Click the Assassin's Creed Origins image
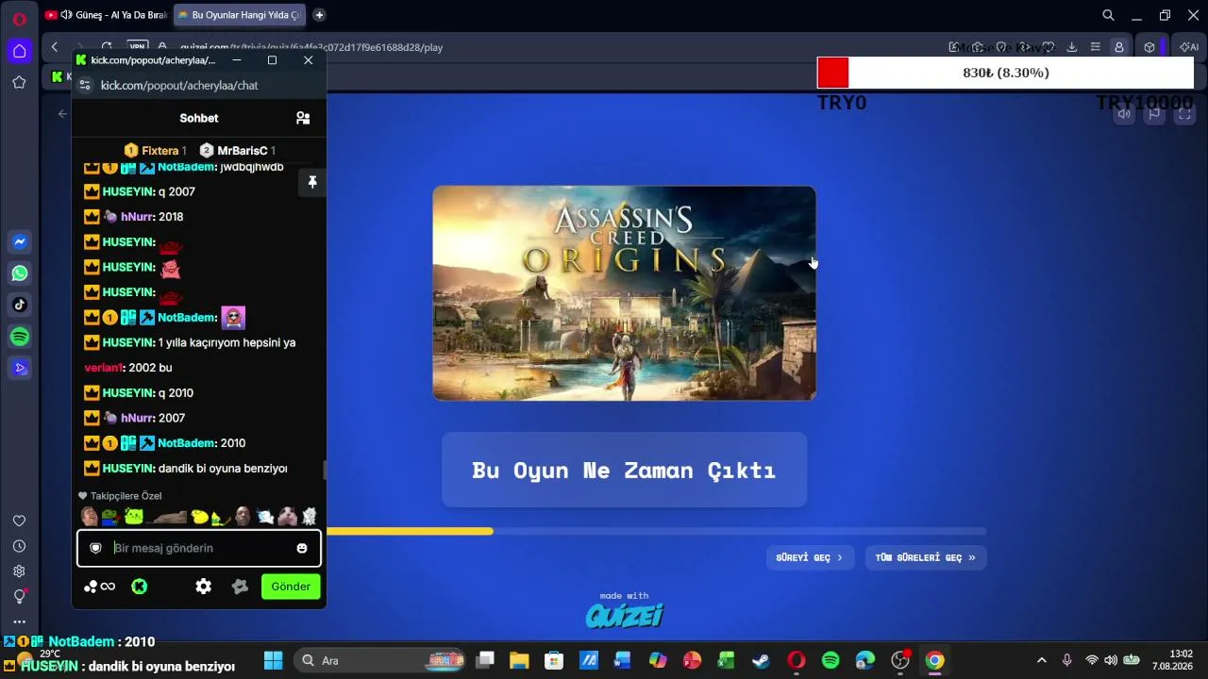1208x679 pixels. (624, 293)
